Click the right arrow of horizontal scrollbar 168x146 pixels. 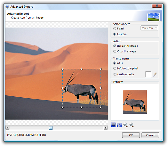pyautogui.click(x=106, y=128)
